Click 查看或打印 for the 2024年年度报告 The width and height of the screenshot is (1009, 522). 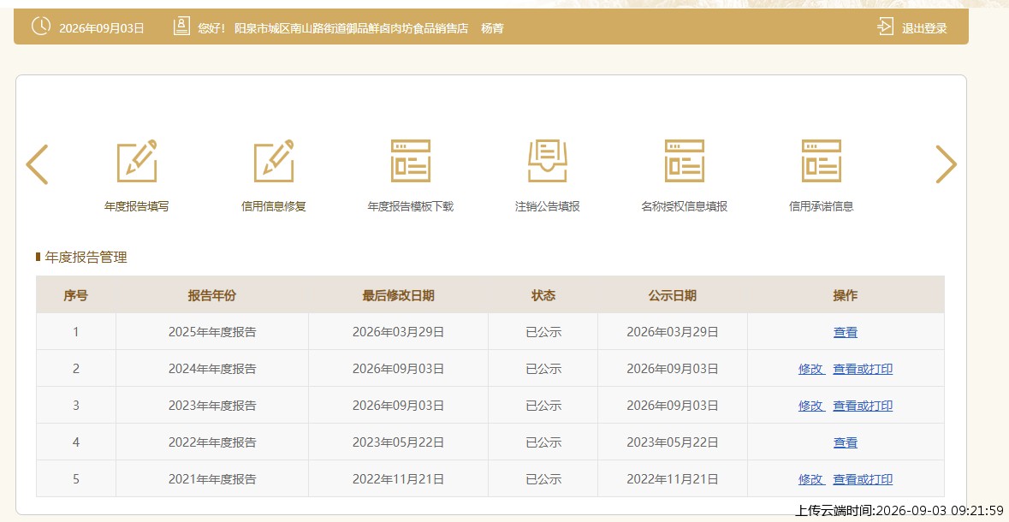click(x=863, y=369)
